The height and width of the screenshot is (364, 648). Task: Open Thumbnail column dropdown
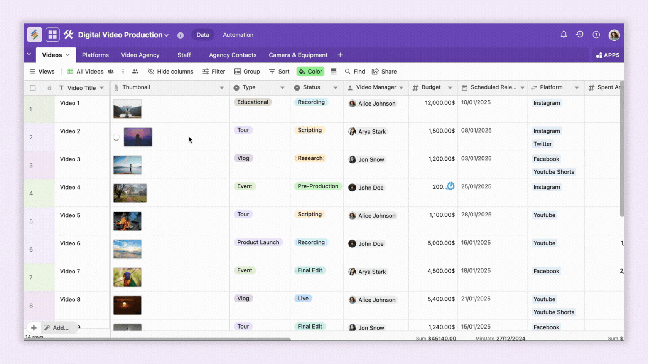click(x=222, y=87)
